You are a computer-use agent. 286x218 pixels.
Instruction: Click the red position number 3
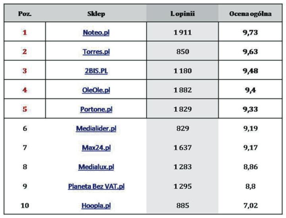coord(25,71)
